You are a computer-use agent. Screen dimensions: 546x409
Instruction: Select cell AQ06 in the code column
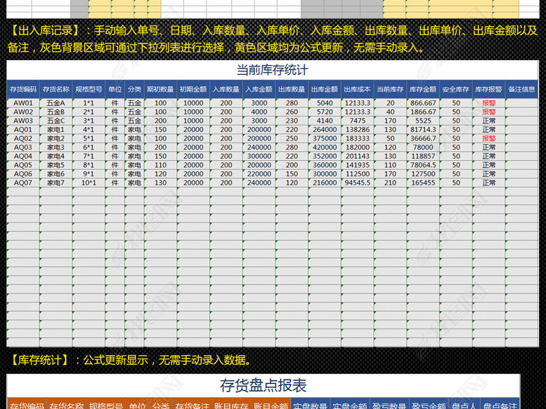click(23, 174)
